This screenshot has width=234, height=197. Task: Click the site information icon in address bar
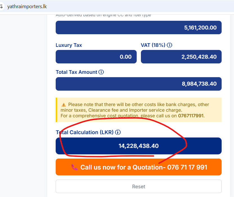coord(1,6)
